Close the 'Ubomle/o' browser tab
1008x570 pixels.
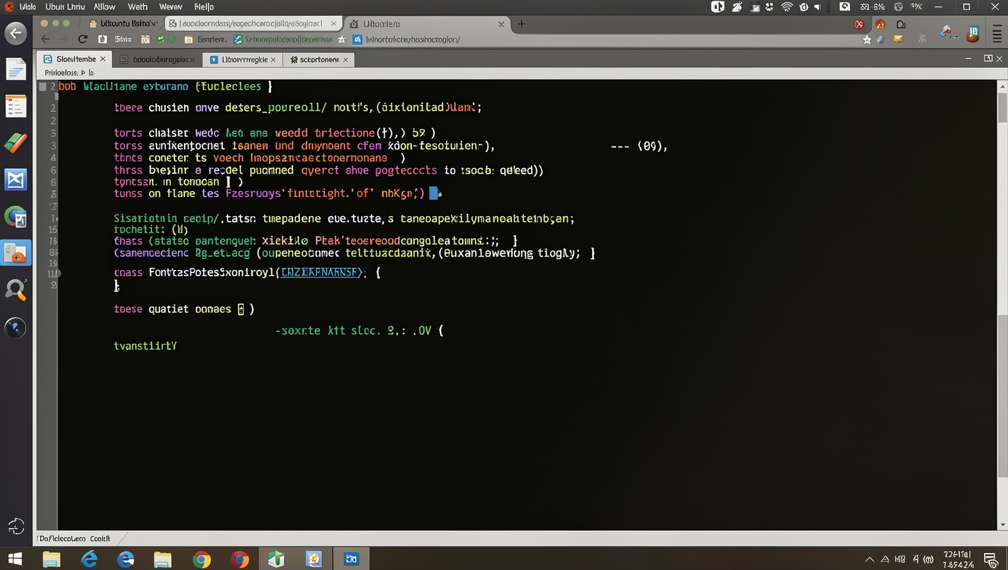pos(501,24)
